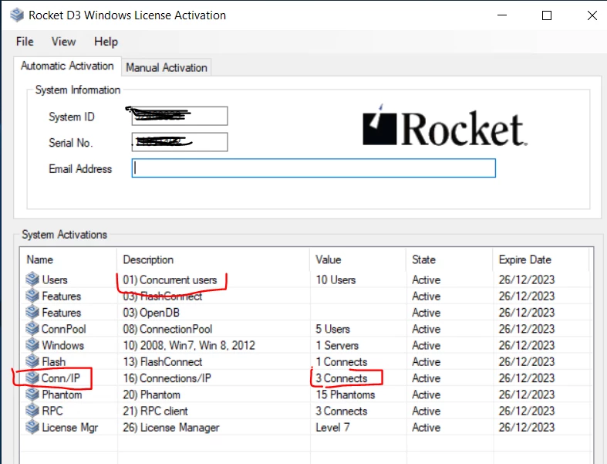Click the Users name label
Image resolution: width=607 pixels, height=464 pixels.
click(55, 279)
